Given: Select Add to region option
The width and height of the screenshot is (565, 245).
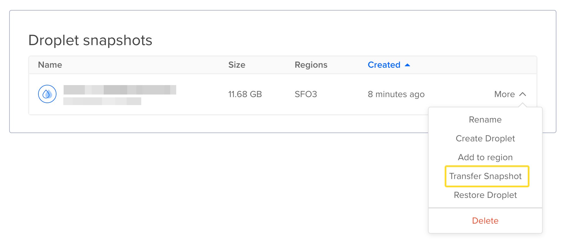Looking at the screenshot, I should coord(485,157).
